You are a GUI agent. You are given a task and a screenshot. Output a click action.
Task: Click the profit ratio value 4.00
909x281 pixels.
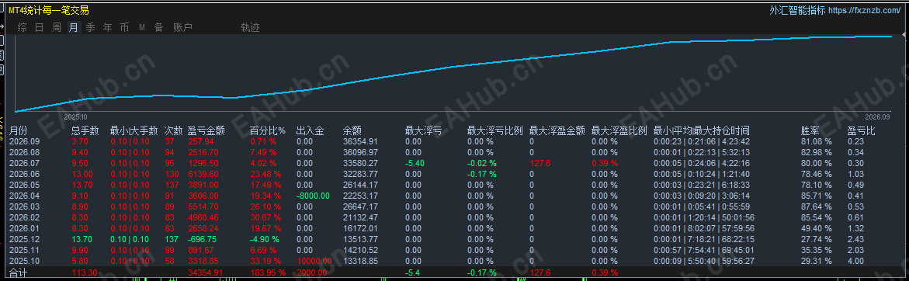click(x=855, y=261)
